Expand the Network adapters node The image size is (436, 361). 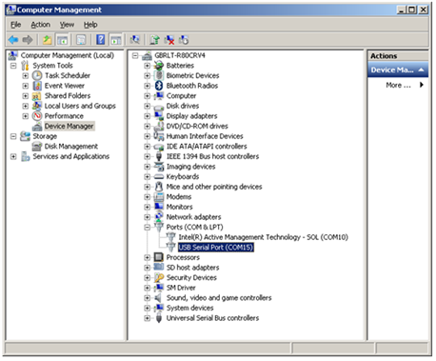[147, 217]
